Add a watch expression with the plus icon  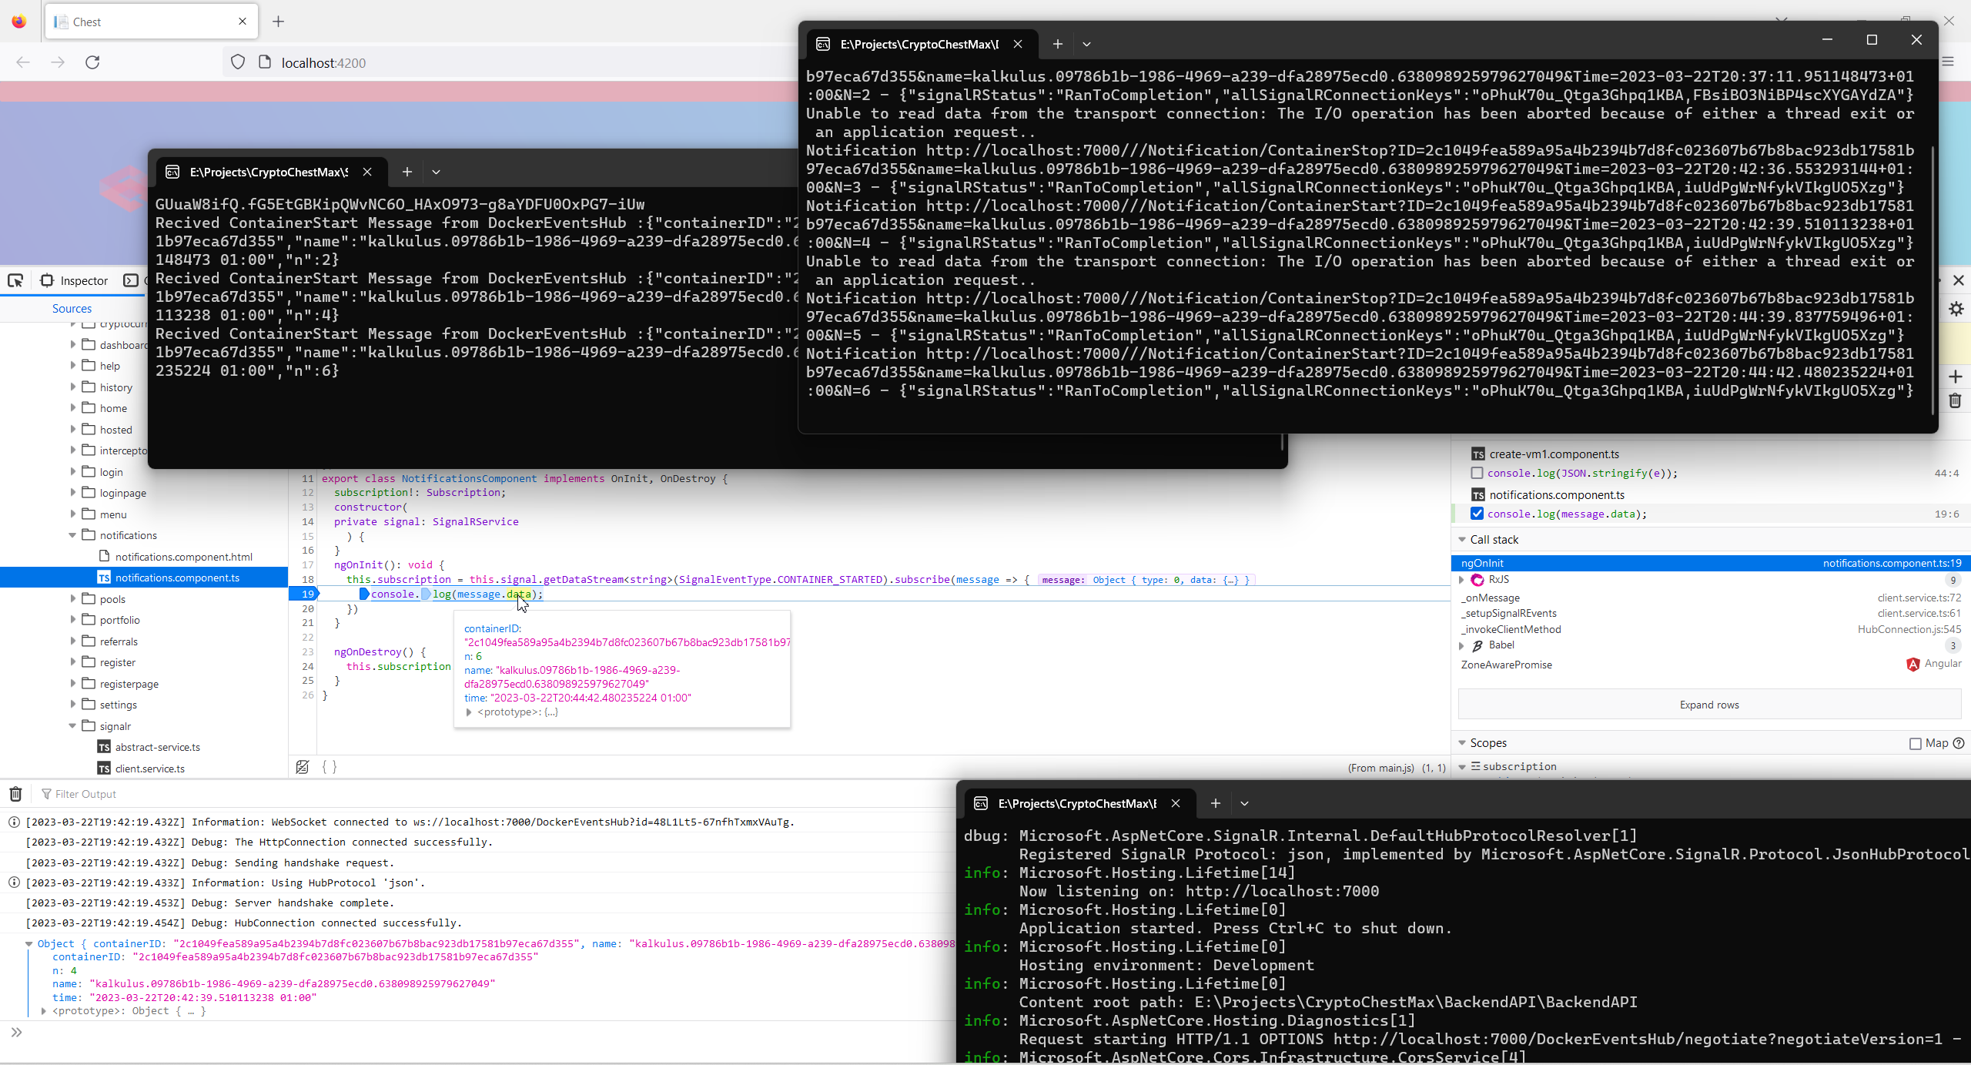(1956, 377)
